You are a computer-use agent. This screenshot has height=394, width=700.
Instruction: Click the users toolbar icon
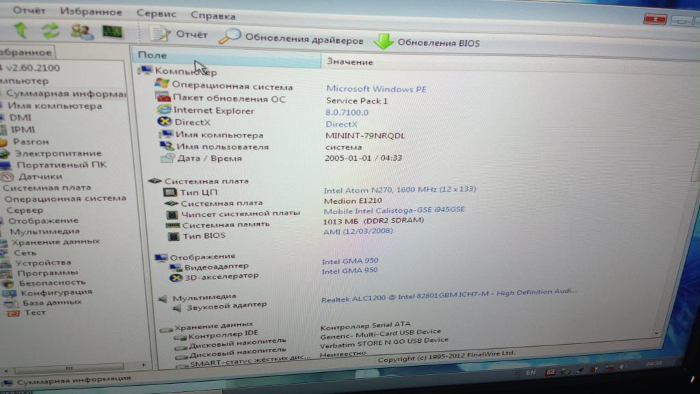[82, 31]
